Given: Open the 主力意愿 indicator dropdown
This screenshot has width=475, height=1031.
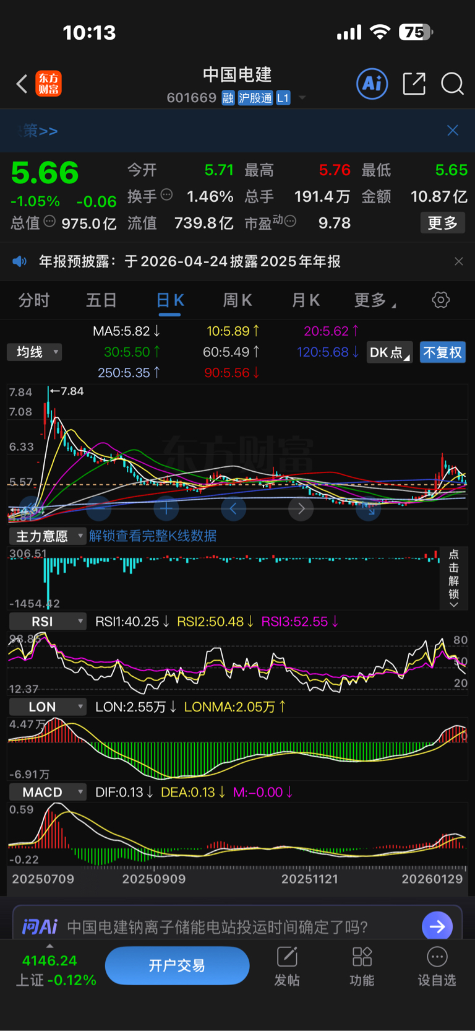Looking at the screenshot, I should [48, 536].
